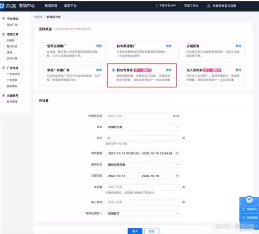Click the 营销中心 title text

(x=27, y=6)
